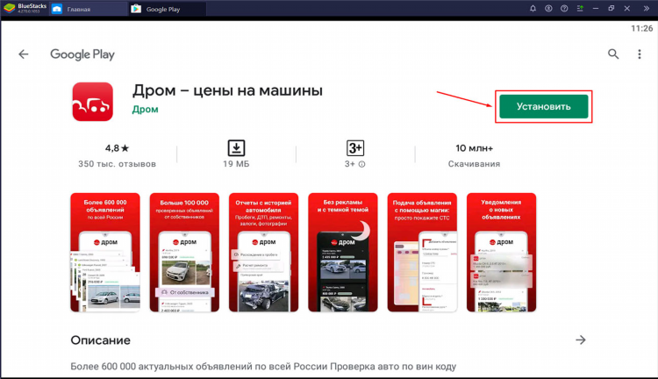Click the 4,8 star rating
Image resolution: width=658 pixels, height=379 pixels.
pos(117,148)
